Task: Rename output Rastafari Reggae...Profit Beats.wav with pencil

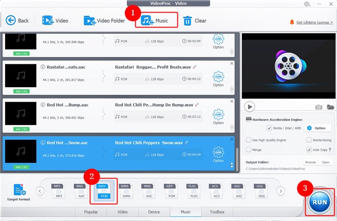Action: (x=195, y=67)
